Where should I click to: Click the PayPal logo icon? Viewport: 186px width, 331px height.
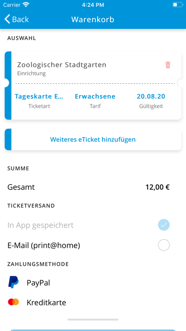tap(13, 282)
